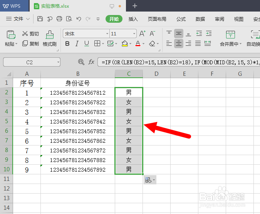
Task: Click the Paste clipboard icon
Action: tap(11, 35)
